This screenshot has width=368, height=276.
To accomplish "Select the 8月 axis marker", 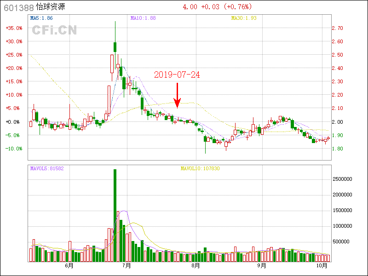I will click(195, 265).
